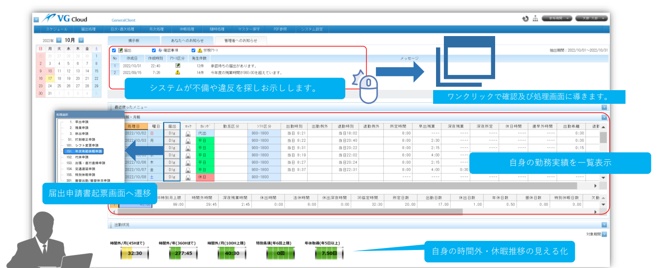This screenshot has width=667, height=268.
Task: Click the 届出 notepad icon in row 1
Action: pyautogui.click(x=178, y=65)
